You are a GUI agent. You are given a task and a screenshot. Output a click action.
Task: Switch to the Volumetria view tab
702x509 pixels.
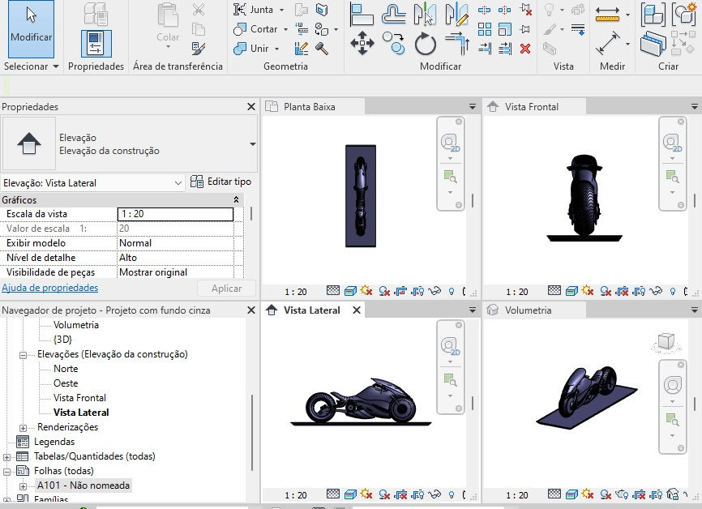tap(535, 310)
